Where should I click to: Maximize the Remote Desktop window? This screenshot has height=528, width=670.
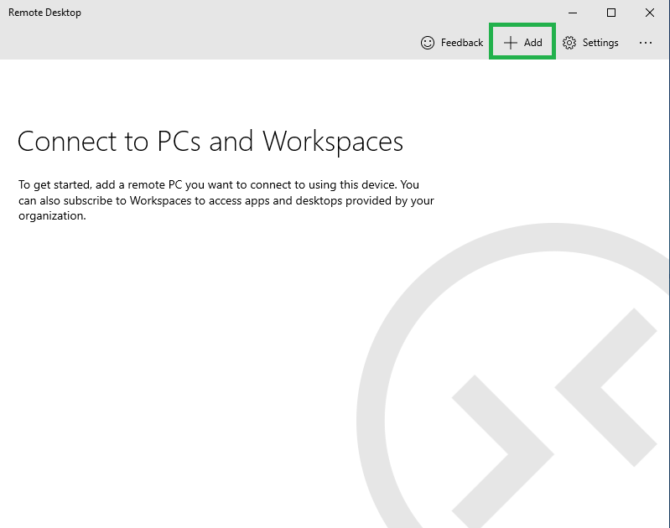point(611,13)
